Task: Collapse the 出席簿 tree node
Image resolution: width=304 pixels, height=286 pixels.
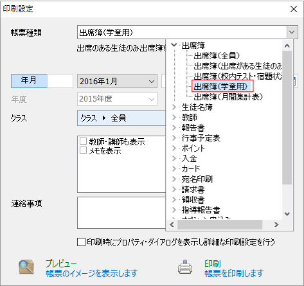Action: pos(174,45)
